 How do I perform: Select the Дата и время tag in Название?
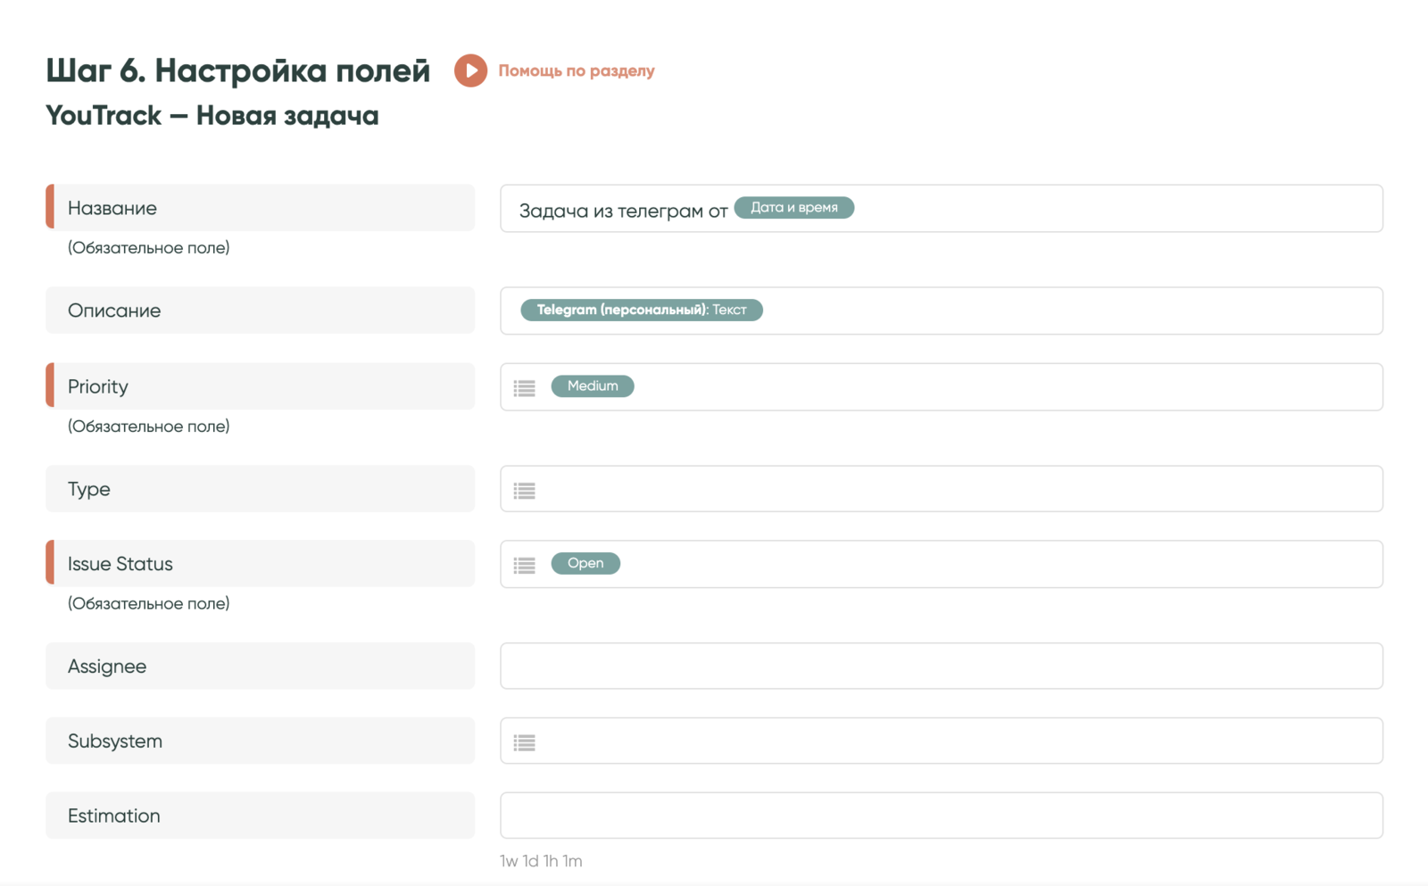tap(793, 208)
